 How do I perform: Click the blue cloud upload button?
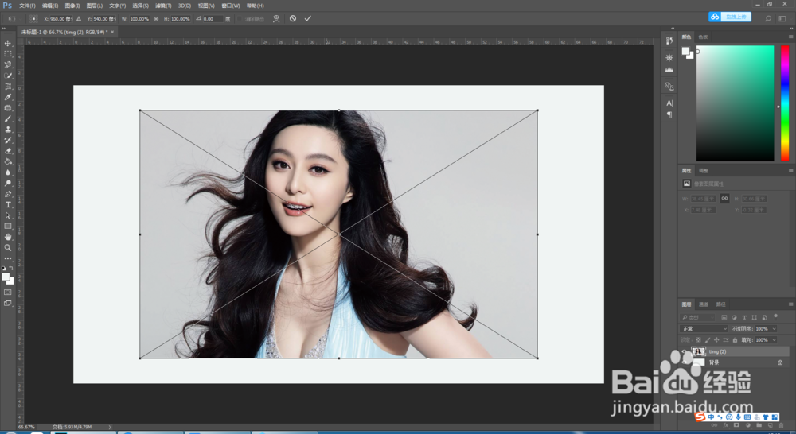(x=730, y=17)
